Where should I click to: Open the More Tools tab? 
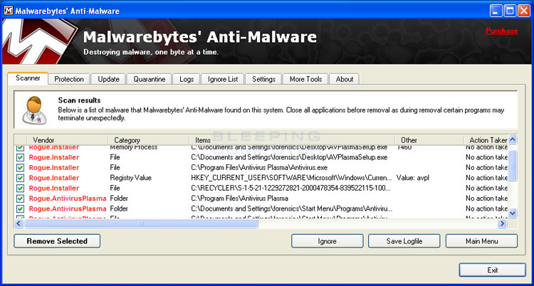click(x=305, y=79)
